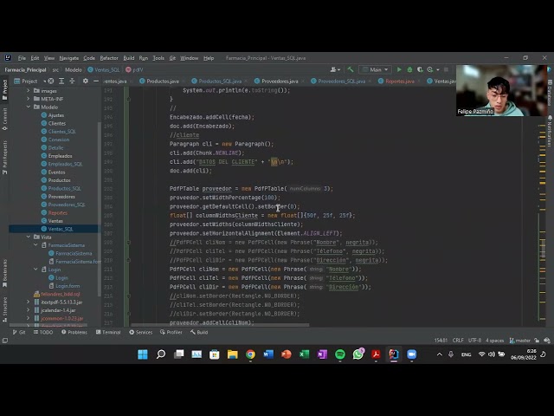Open the Profiler tool window

[171, 332]
